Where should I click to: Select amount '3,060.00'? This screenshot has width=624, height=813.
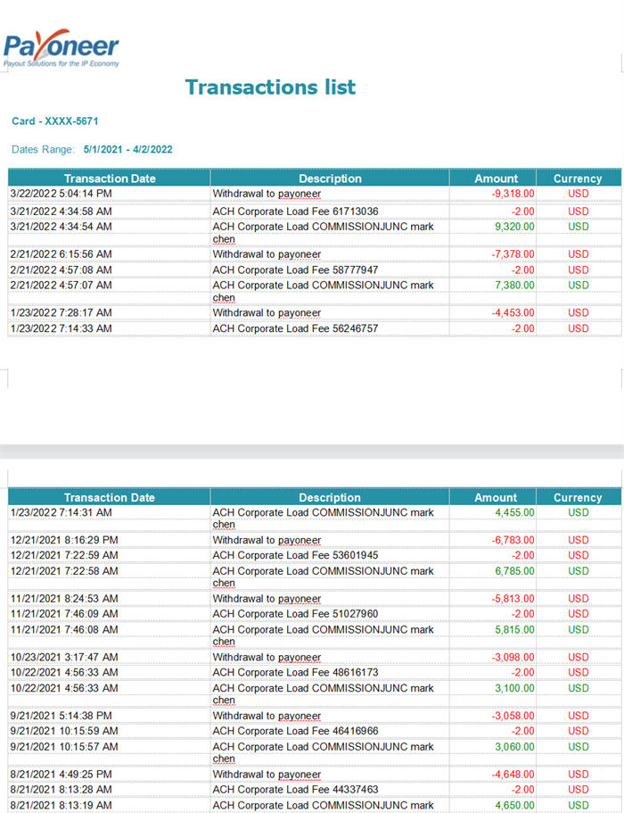pyautogui.click(x=514, y=747)
